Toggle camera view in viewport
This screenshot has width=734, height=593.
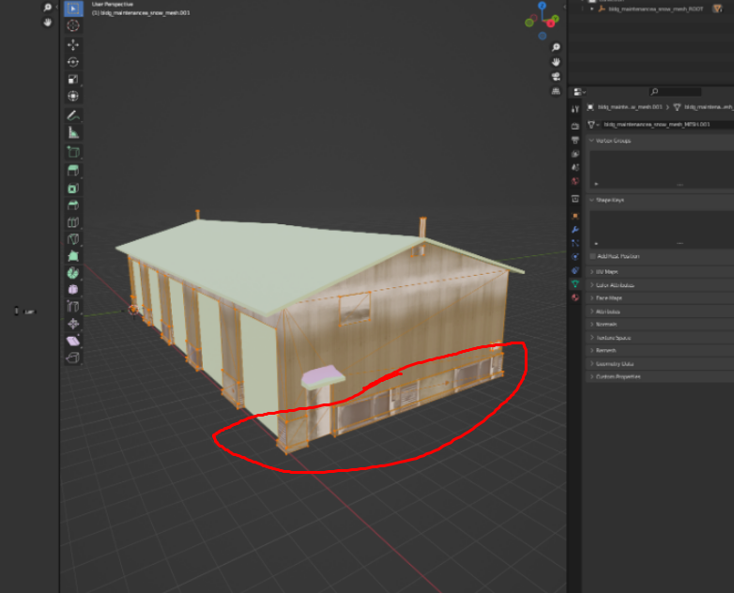556,76
